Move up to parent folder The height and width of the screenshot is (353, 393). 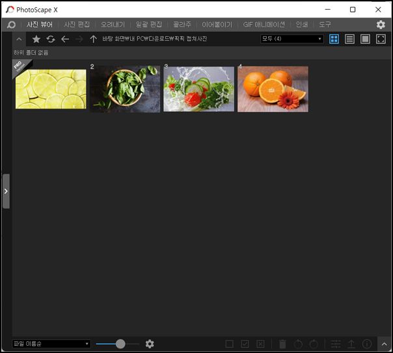(x=93, y=39)
